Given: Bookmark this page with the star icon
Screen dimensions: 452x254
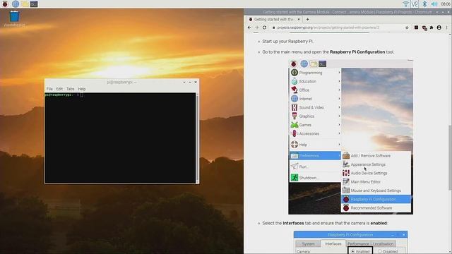Looking at the screenshot, I should pos(407,28).
